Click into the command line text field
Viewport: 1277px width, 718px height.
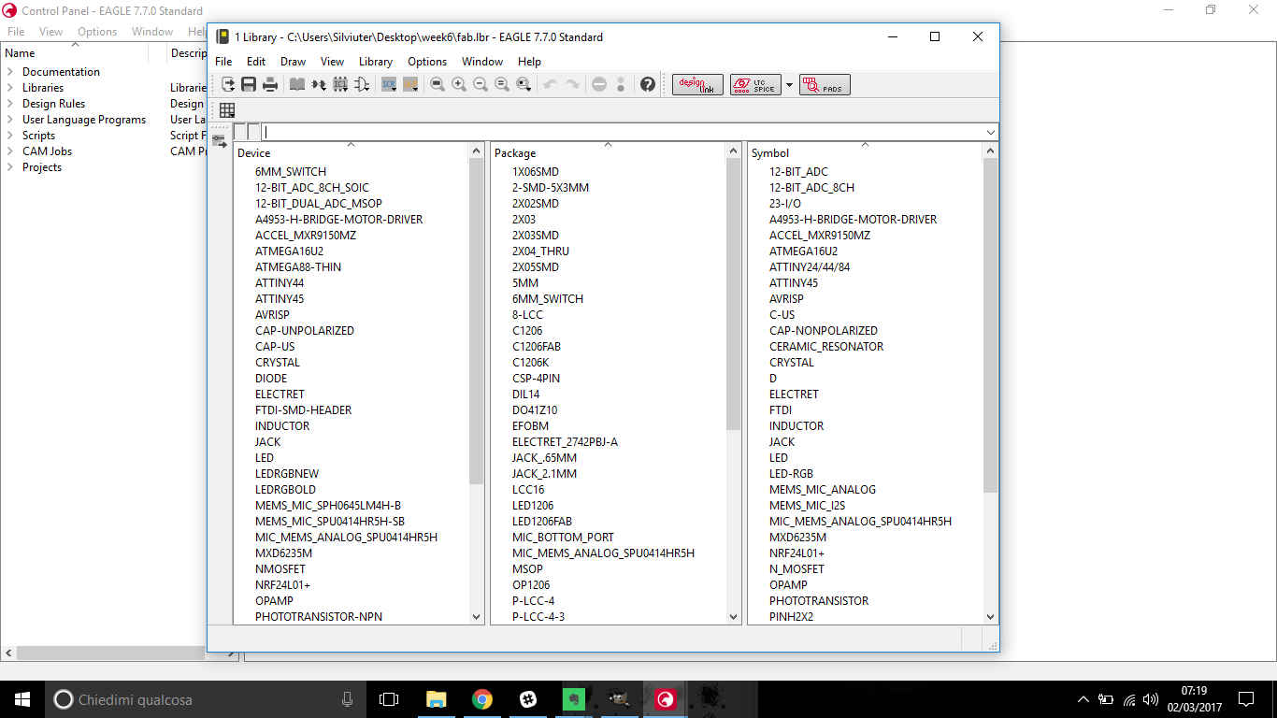coord(622,133)
